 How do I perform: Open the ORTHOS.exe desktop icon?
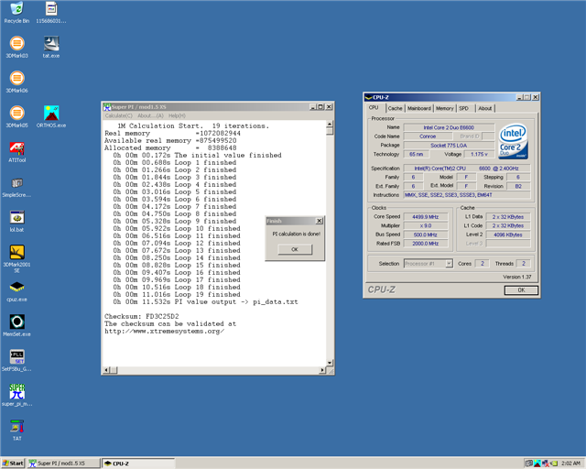[51, 112]
